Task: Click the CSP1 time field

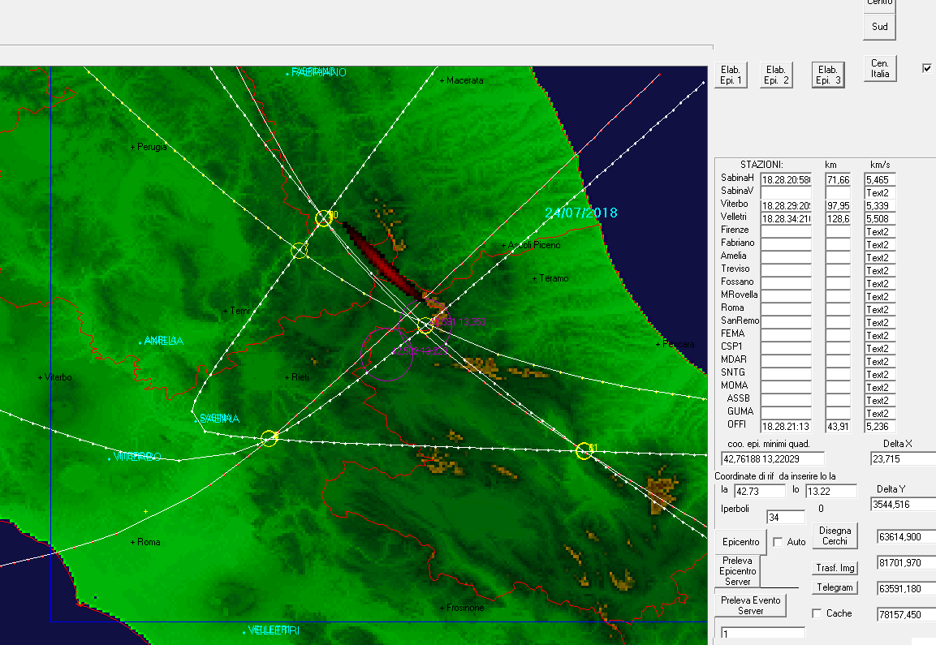Action: pos(786,348)
